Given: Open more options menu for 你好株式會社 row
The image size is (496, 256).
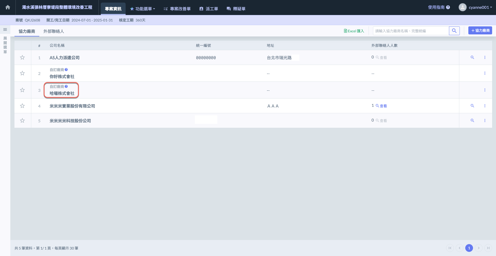Looking at the screenshot, I should [x=485, y=73].
